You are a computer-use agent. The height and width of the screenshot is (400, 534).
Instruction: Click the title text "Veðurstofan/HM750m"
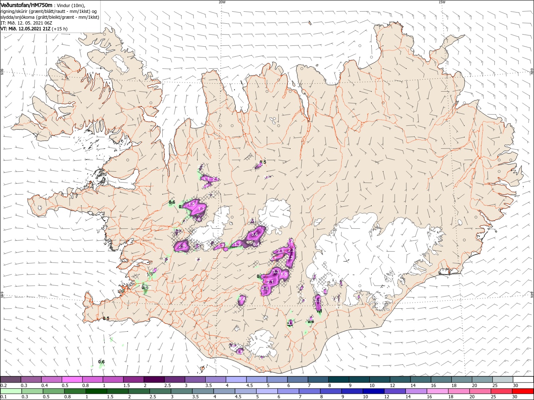27,5
